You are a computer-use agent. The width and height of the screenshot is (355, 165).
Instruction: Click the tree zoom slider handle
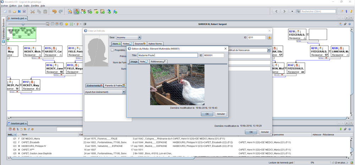click(x=23, y=24)
